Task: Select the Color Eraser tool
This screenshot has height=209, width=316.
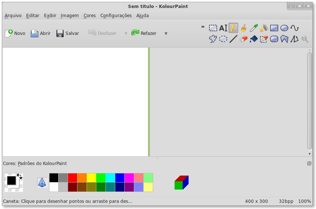Action: 264,39
